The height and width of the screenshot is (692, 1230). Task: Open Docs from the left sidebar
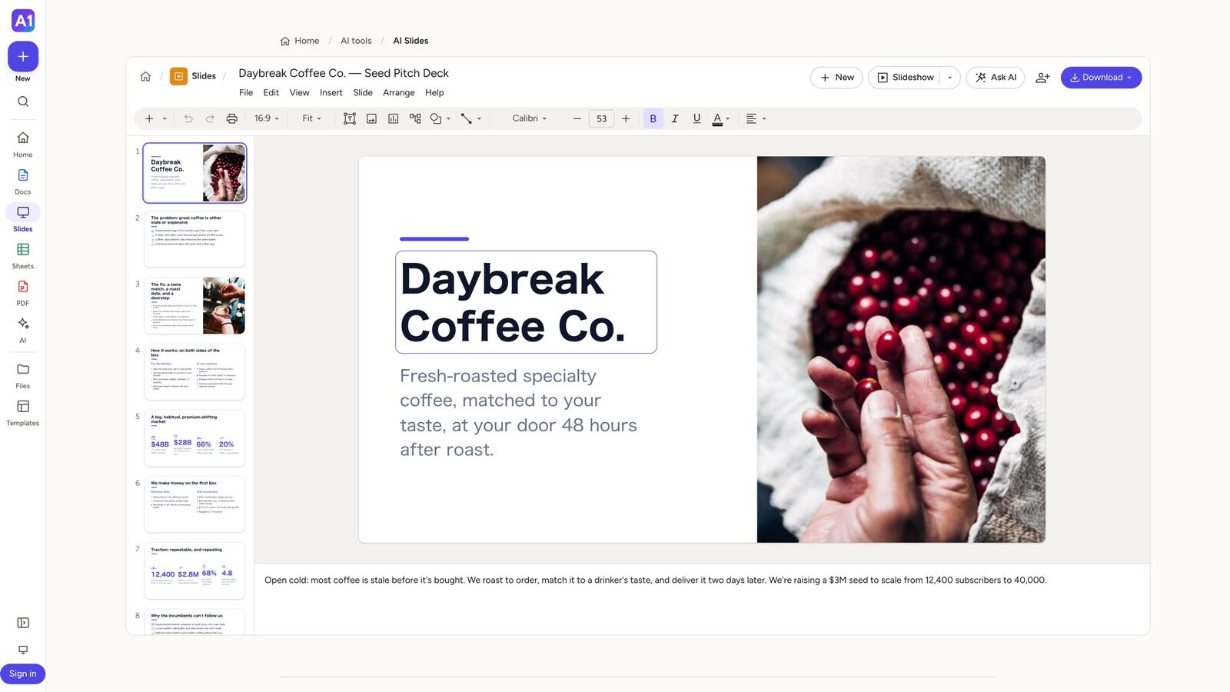23,181
